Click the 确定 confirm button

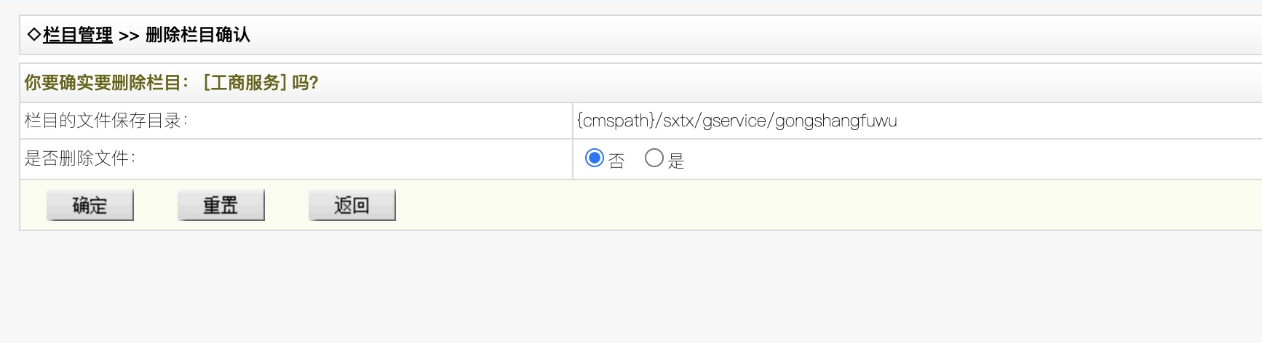click(90, 206)
